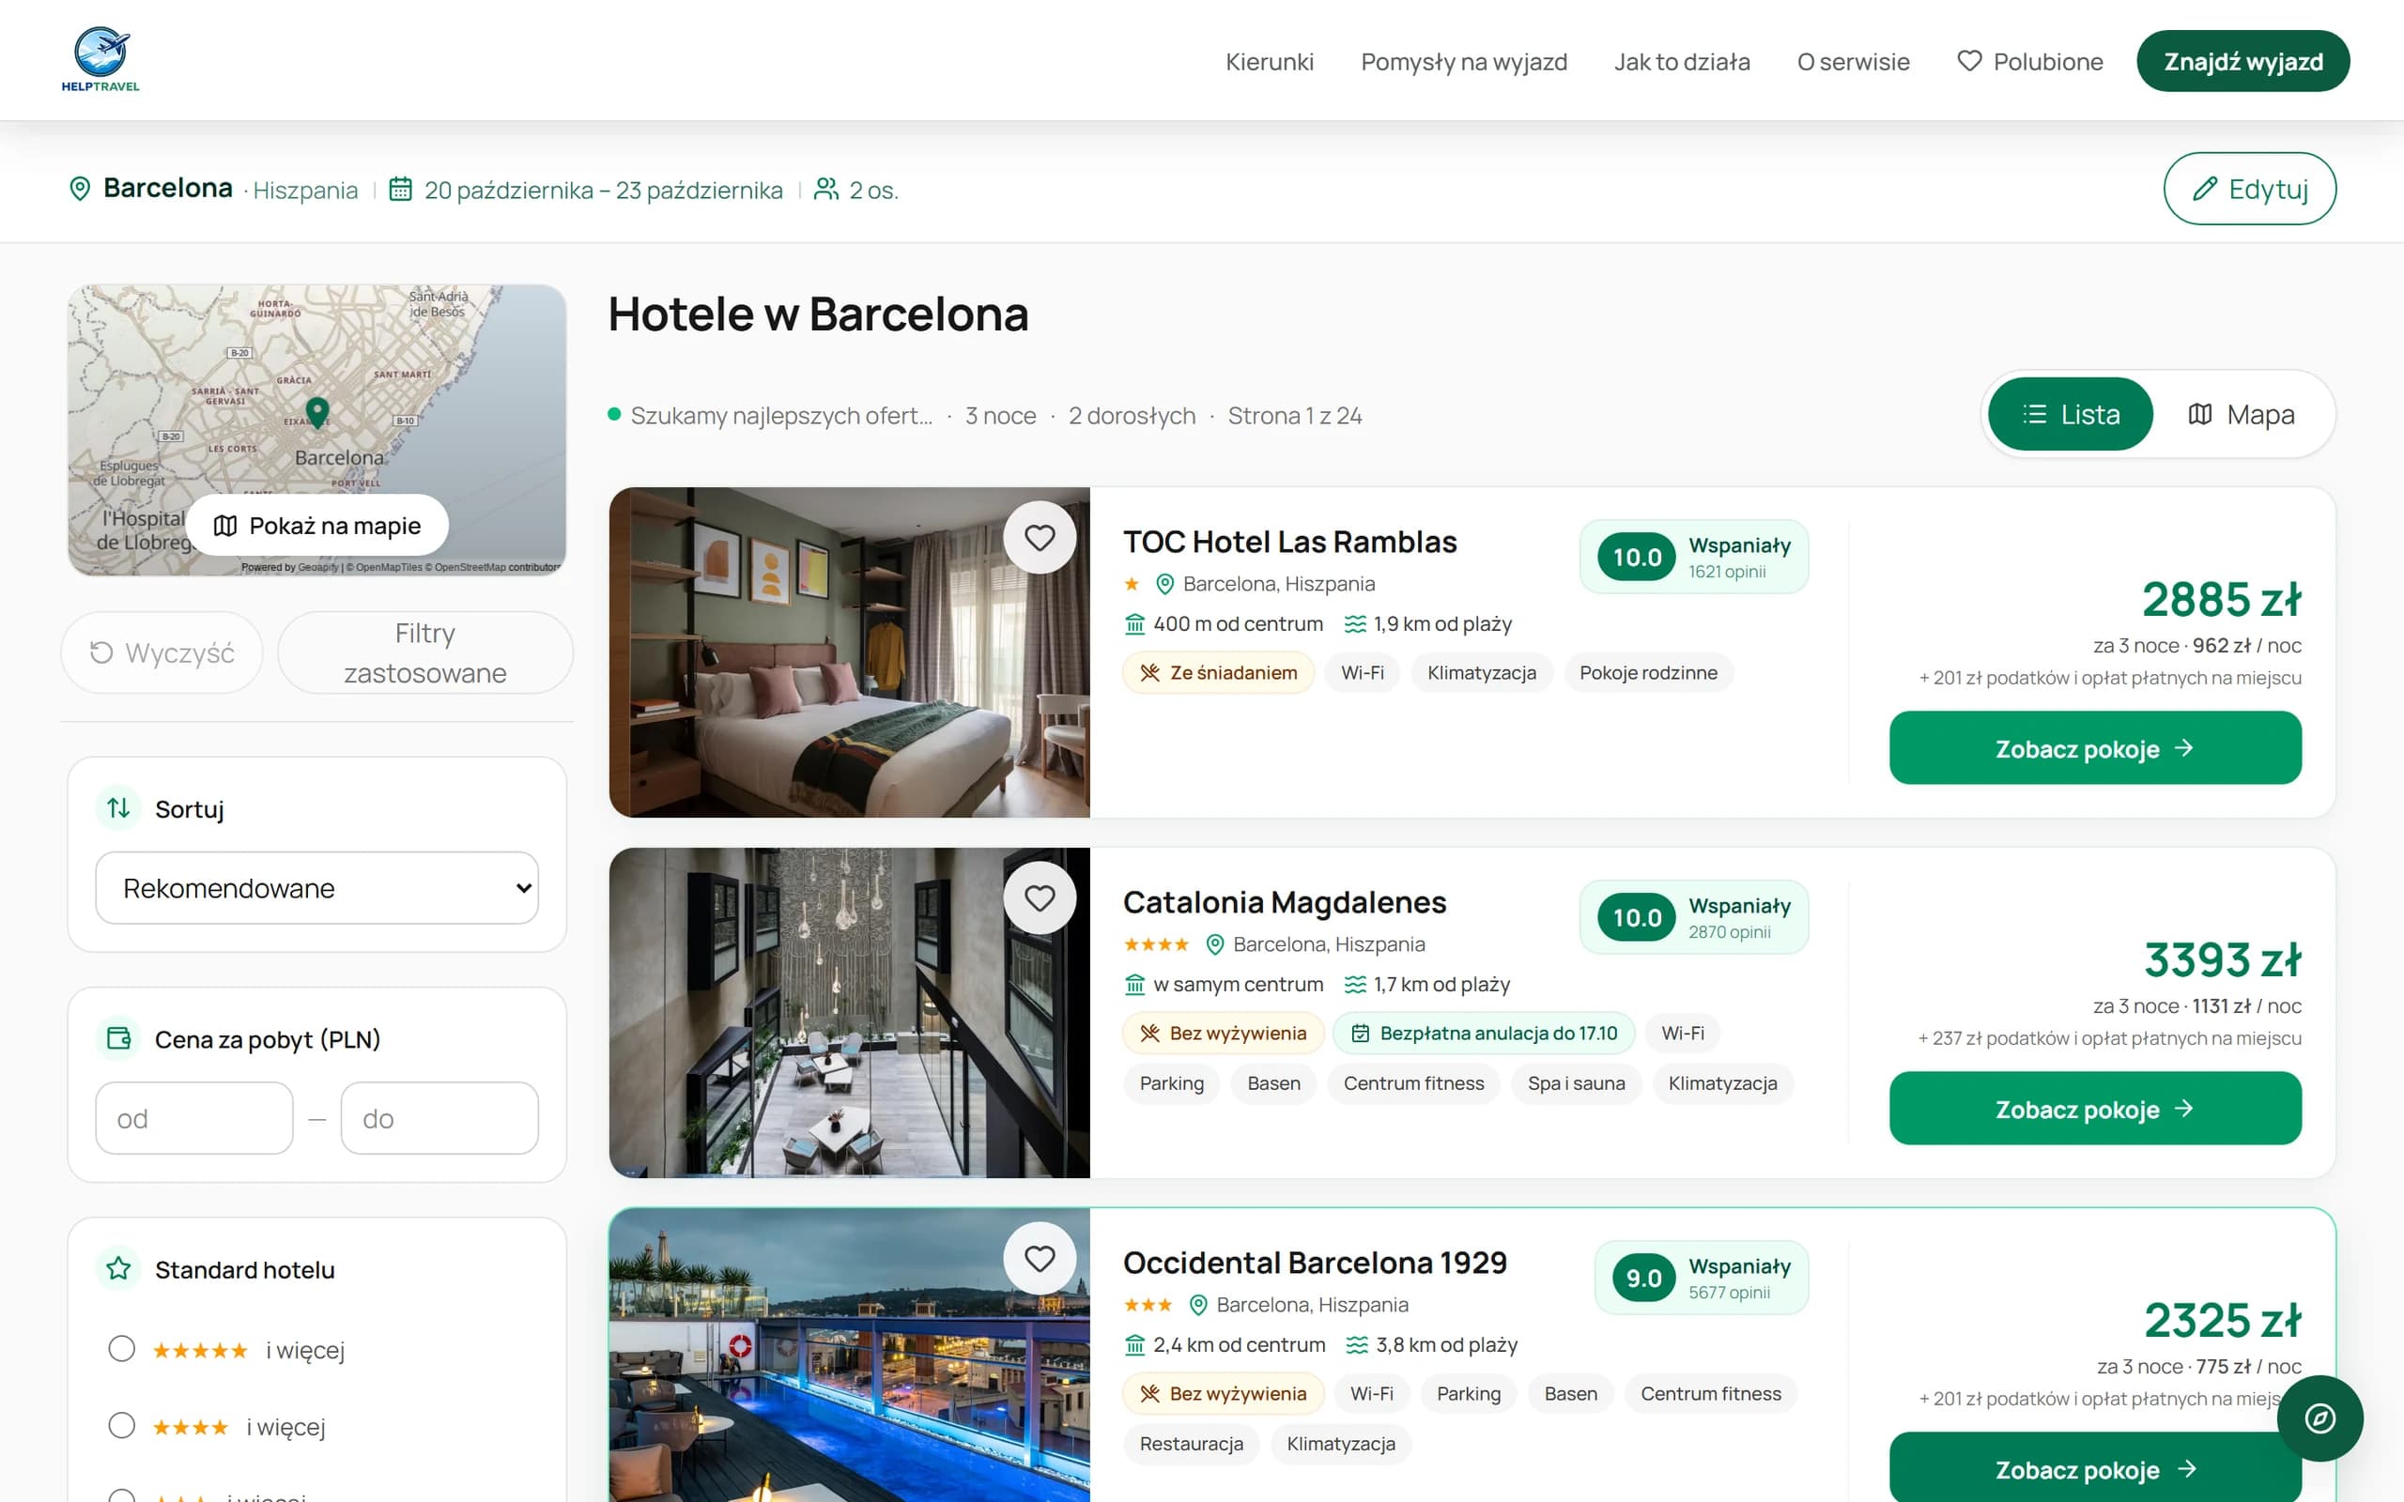The image size is (2404, 1502).
Task: Click Zobacz pokoje for Catalonia Magdalenes
Action: coord(2095,1109)
